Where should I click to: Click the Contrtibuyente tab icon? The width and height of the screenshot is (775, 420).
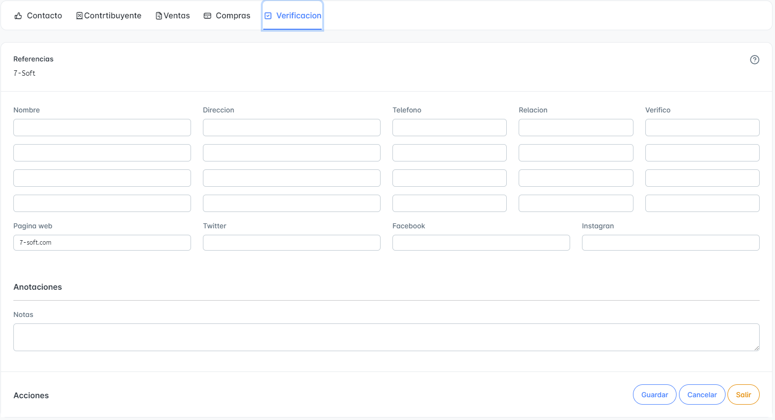coord(79,16)
